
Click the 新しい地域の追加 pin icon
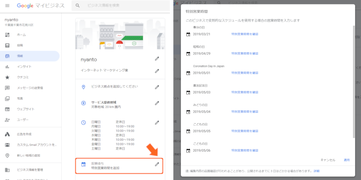(x=7, y=155)
